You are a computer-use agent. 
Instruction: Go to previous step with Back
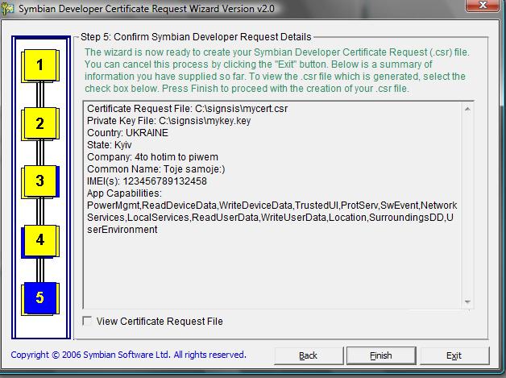tap(308, 355)
